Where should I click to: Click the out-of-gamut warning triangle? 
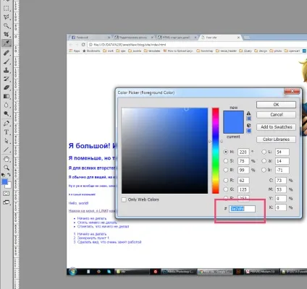pos(248,113)
